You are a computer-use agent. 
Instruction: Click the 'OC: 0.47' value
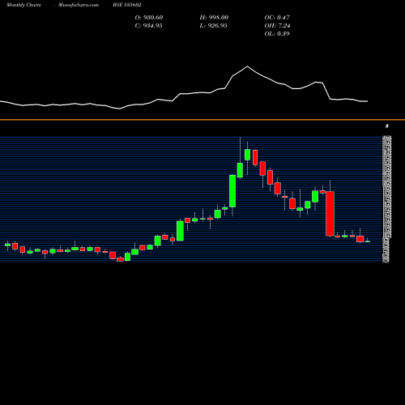tap(277, 18)
